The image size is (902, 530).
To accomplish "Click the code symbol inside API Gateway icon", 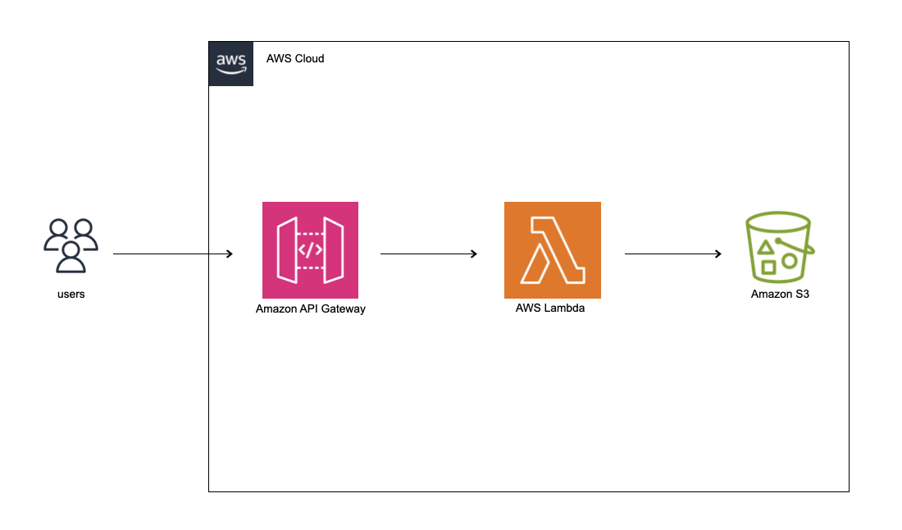I will pos(310,249).
